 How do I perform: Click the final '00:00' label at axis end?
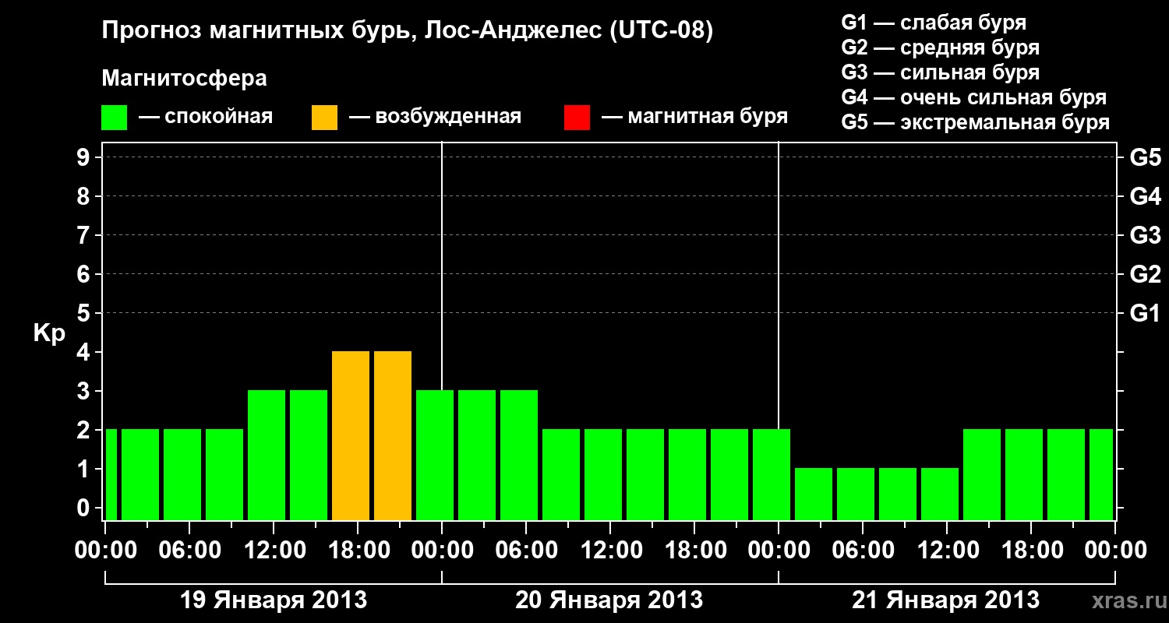coord(1115,550)
